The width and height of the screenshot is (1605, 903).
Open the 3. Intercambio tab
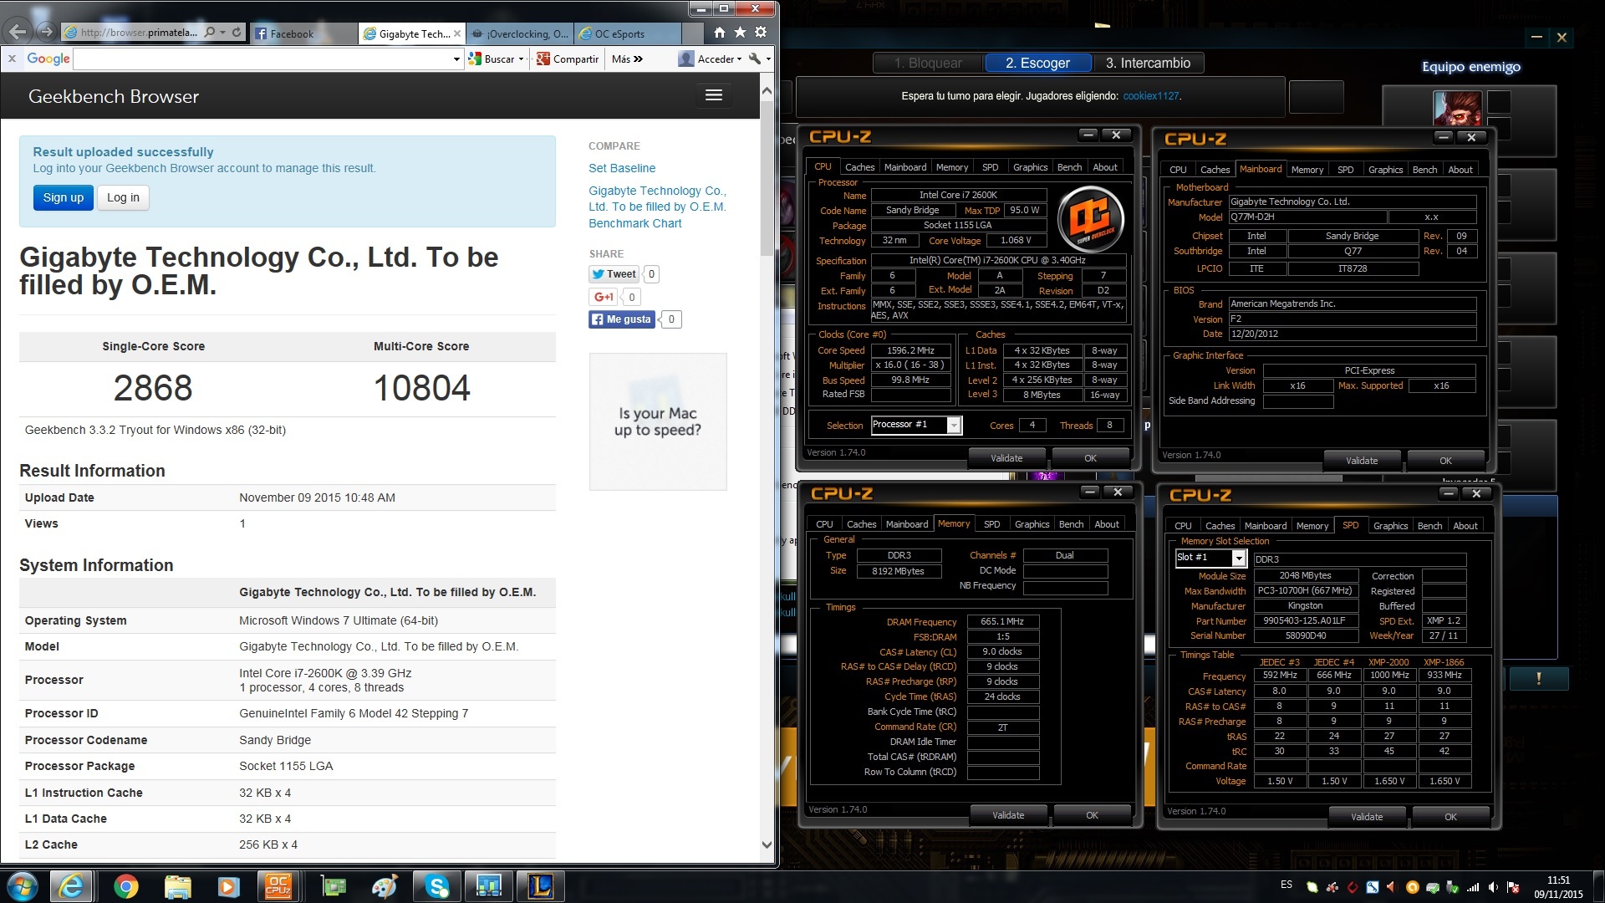(x=1148, y=63)
